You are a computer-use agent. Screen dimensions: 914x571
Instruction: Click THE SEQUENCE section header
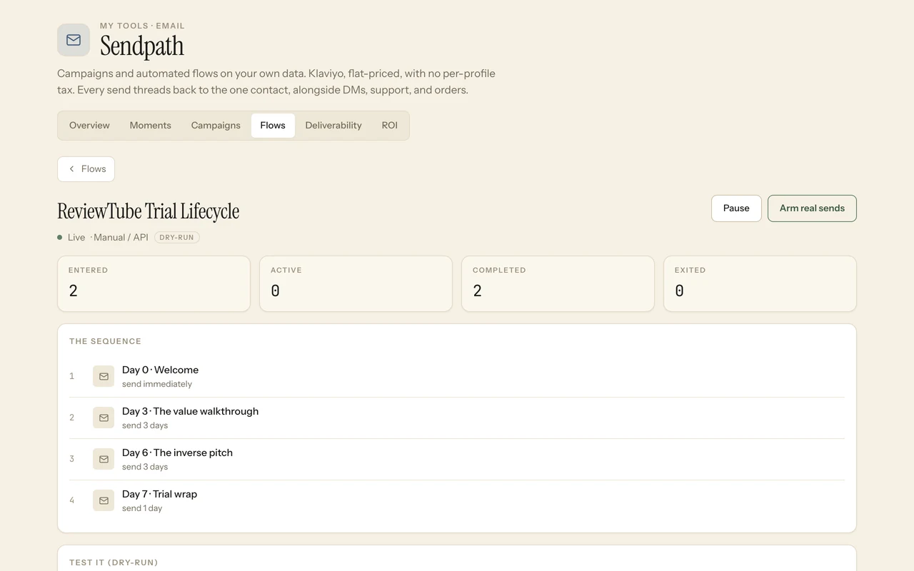tap(105, 341)
